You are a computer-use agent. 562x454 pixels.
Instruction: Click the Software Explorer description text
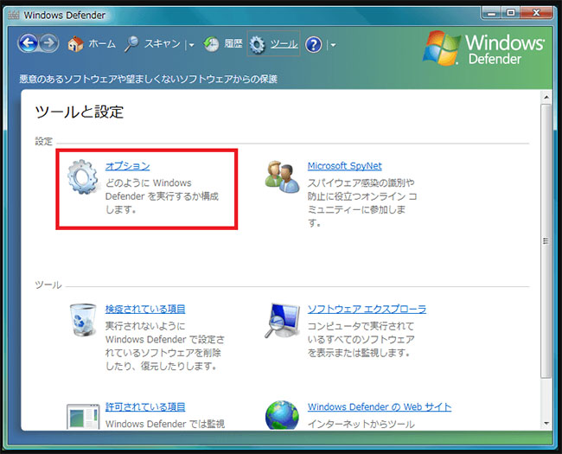point(361,339)
